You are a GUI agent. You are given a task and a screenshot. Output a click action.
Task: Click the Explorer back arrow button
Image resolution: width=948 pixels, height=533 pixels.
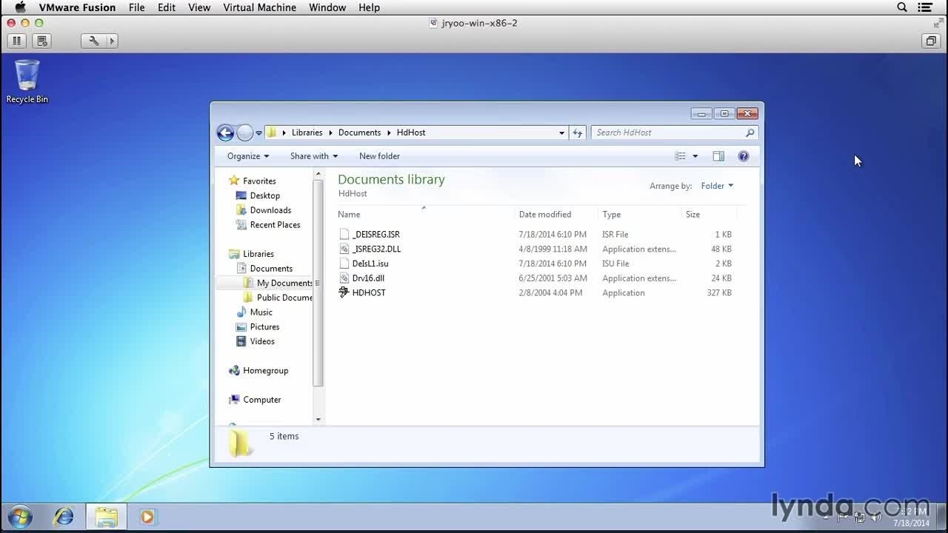[x=225, y=133]
